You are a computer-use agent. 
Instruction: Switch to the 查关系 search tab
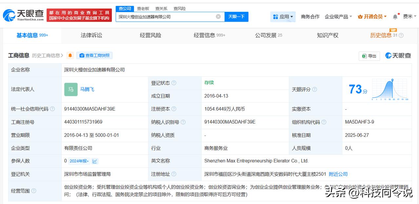pyautogui.click(x=161, y=9)
